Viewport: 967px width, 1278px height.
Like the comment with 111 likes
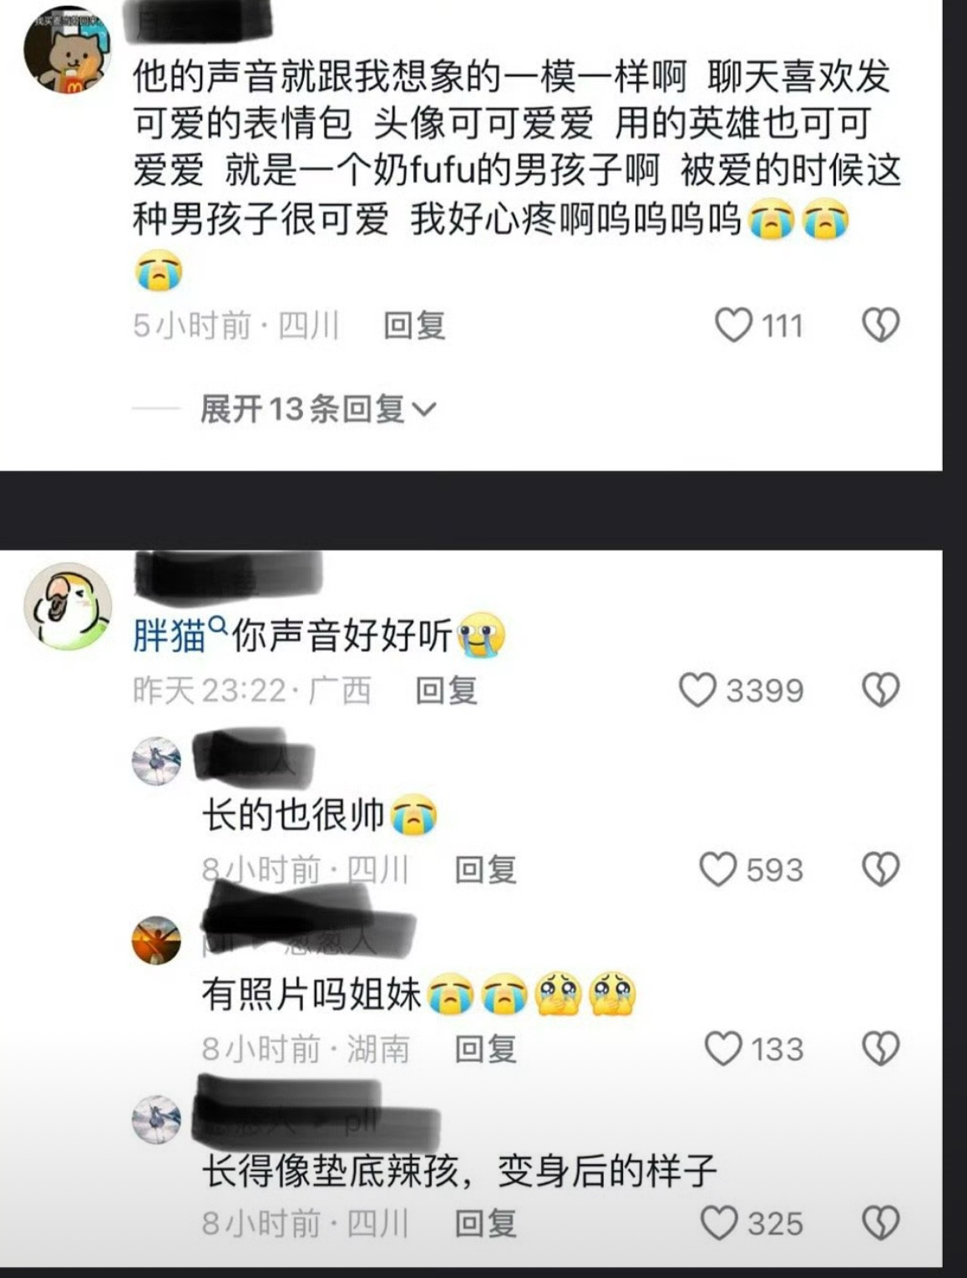(734, 325)
